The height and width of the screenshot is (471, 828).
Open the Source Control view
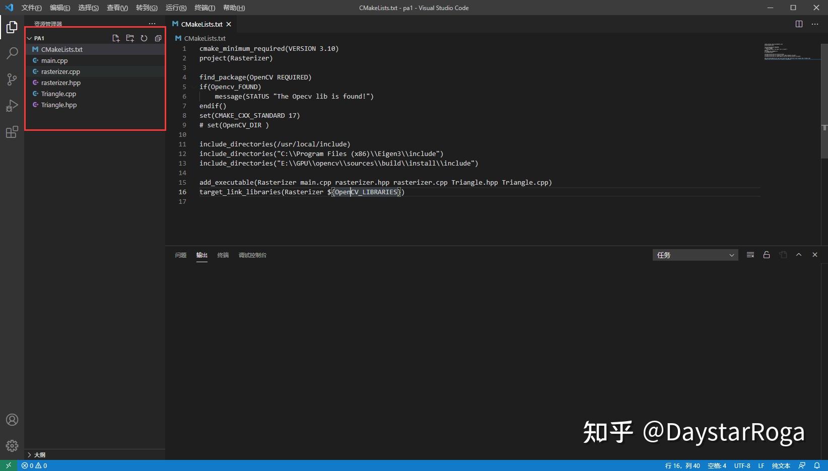click(x=12, y=80)
